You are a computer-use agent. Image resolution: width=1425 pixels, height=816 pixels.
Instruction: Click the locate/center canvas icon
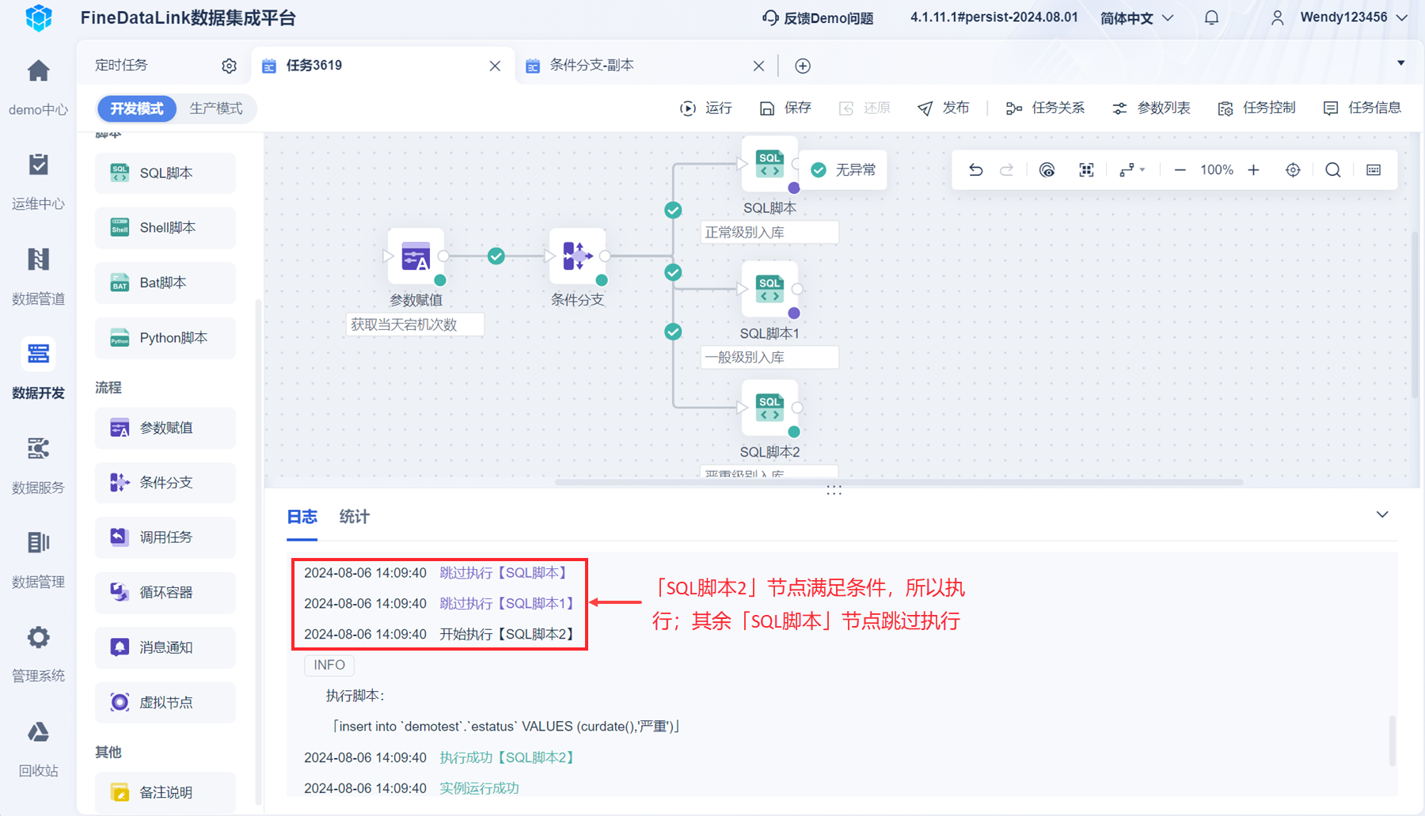1293,170
